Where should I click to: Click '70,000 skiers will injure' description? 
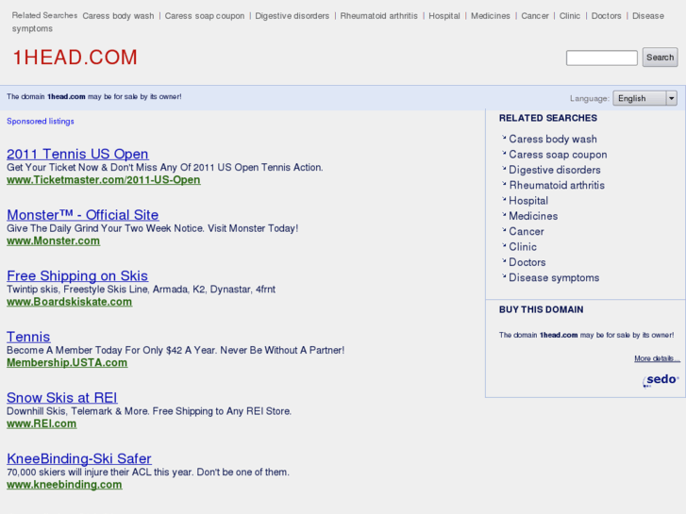point(148,472)
